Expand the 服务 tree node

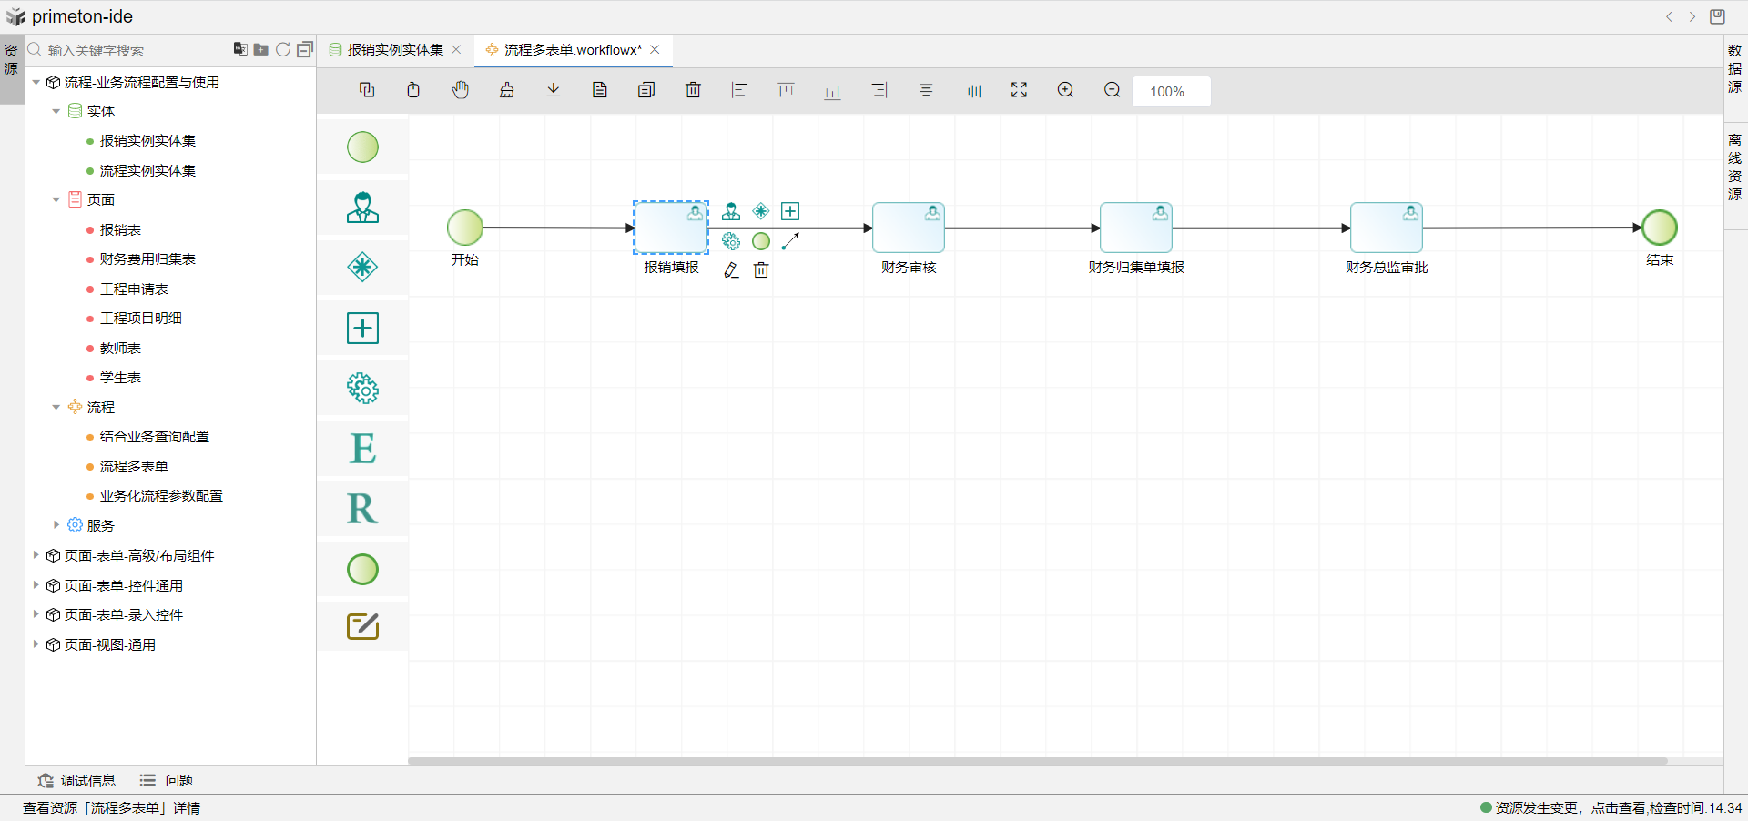(56, 525)
